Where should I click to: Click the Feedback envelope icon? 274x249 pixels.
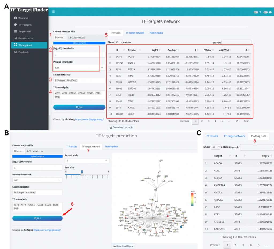tap(16, 52)
